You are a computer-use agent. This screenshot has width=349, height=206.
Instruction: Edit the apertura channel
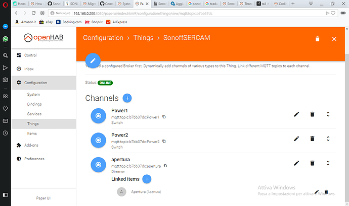coord(296,163)
